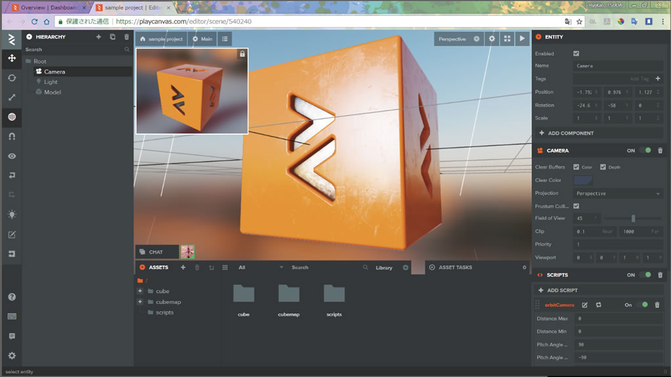The width and height of the screenshot is (671, 377).
Task: Open the help question mark icon
Action: [12, 296]
